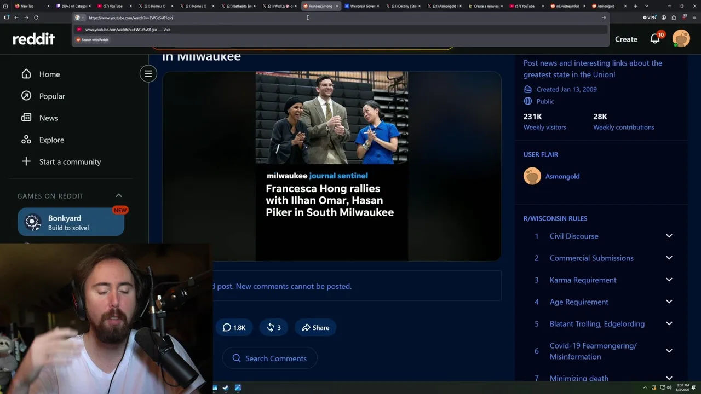The height and width of the screenshot is (394, 701).
Task: Open the user avatar profile menu
Action: [681, 39]
